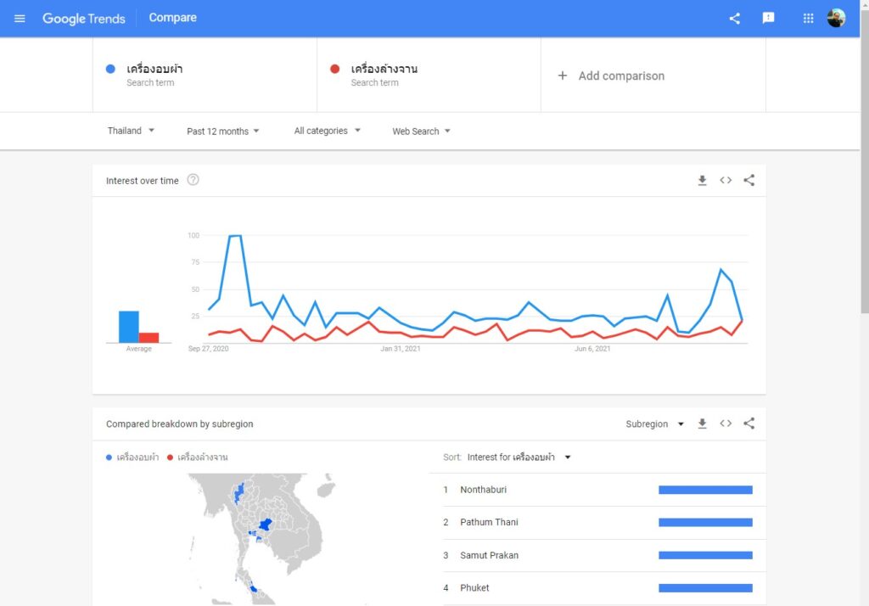Click the Compare header label
This screenshot has width=869, height=606.
tap(173, 18)
